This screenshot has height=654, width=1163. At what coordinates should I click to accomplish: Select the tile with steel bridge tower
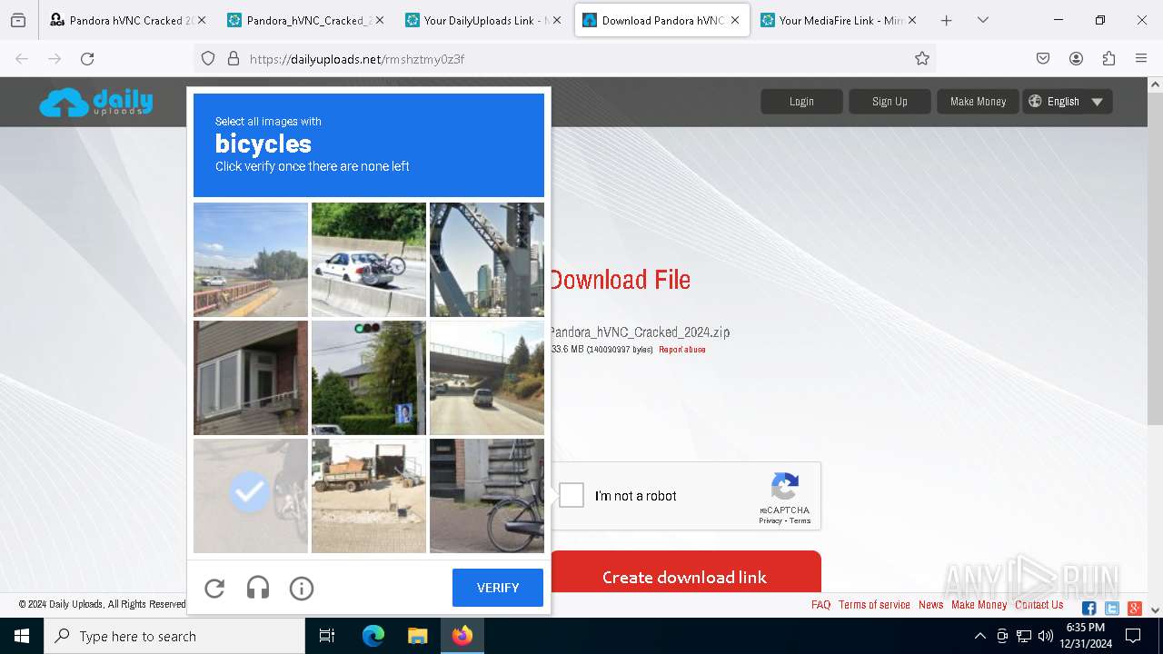pos(487,260)
